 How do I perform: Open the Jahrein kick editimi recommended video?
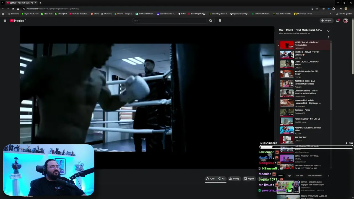[x=303, y=187]
